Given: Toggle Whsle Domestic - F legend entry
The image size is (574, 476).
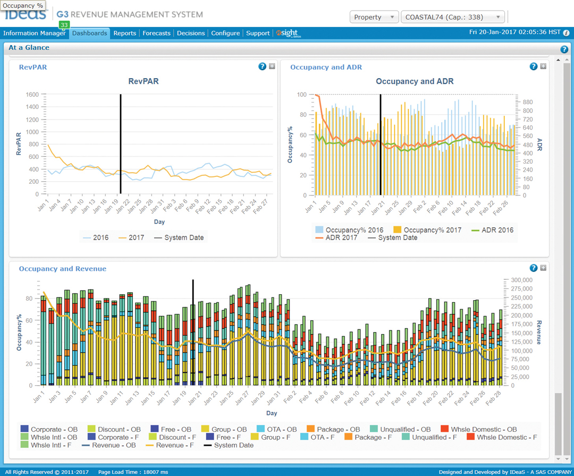Looking at the screenshot, I should pos(502,437).
